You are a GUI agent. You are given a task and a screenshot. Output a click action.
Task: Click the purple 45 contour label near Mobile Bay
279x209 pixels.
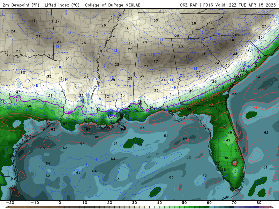click(148, 110)
